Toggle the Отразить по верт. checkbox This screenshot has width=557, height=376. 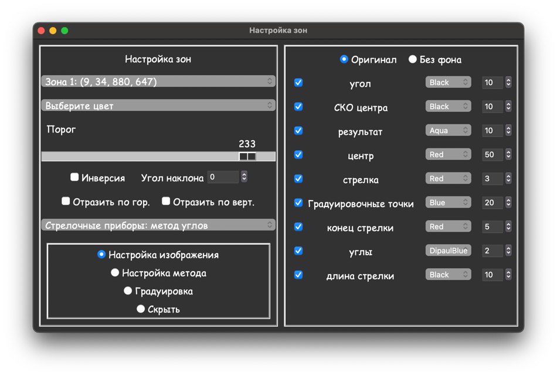(x=166, y=201)
